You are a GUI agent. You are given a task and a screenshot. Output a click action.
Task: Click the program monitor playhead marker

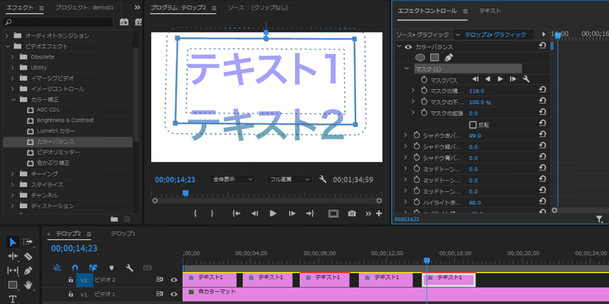[185, 193]
